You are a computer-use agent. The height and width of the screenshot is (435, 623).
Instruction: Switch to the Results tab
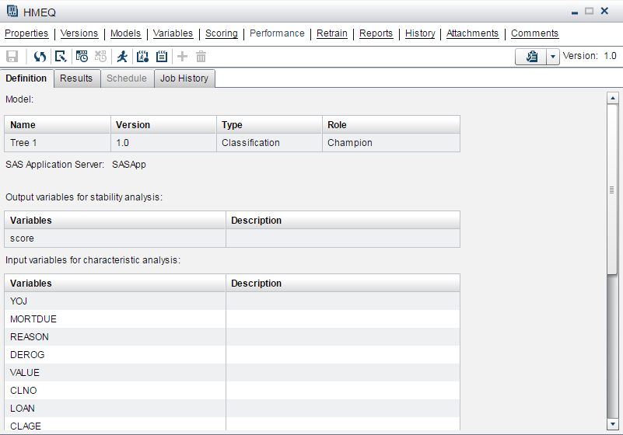(x=76, y=78)
